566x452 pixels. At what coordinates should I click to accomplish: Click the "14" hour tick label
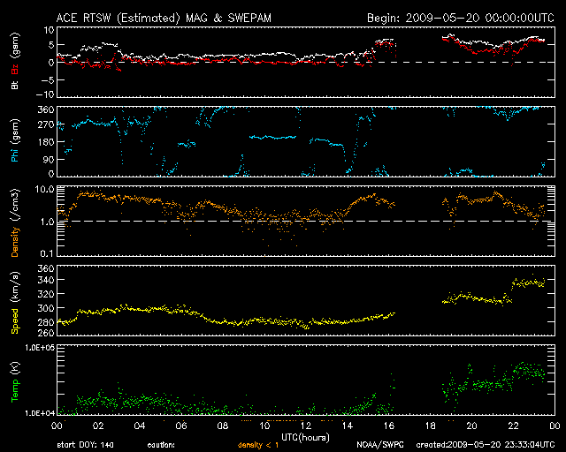[x=348, y=426]
